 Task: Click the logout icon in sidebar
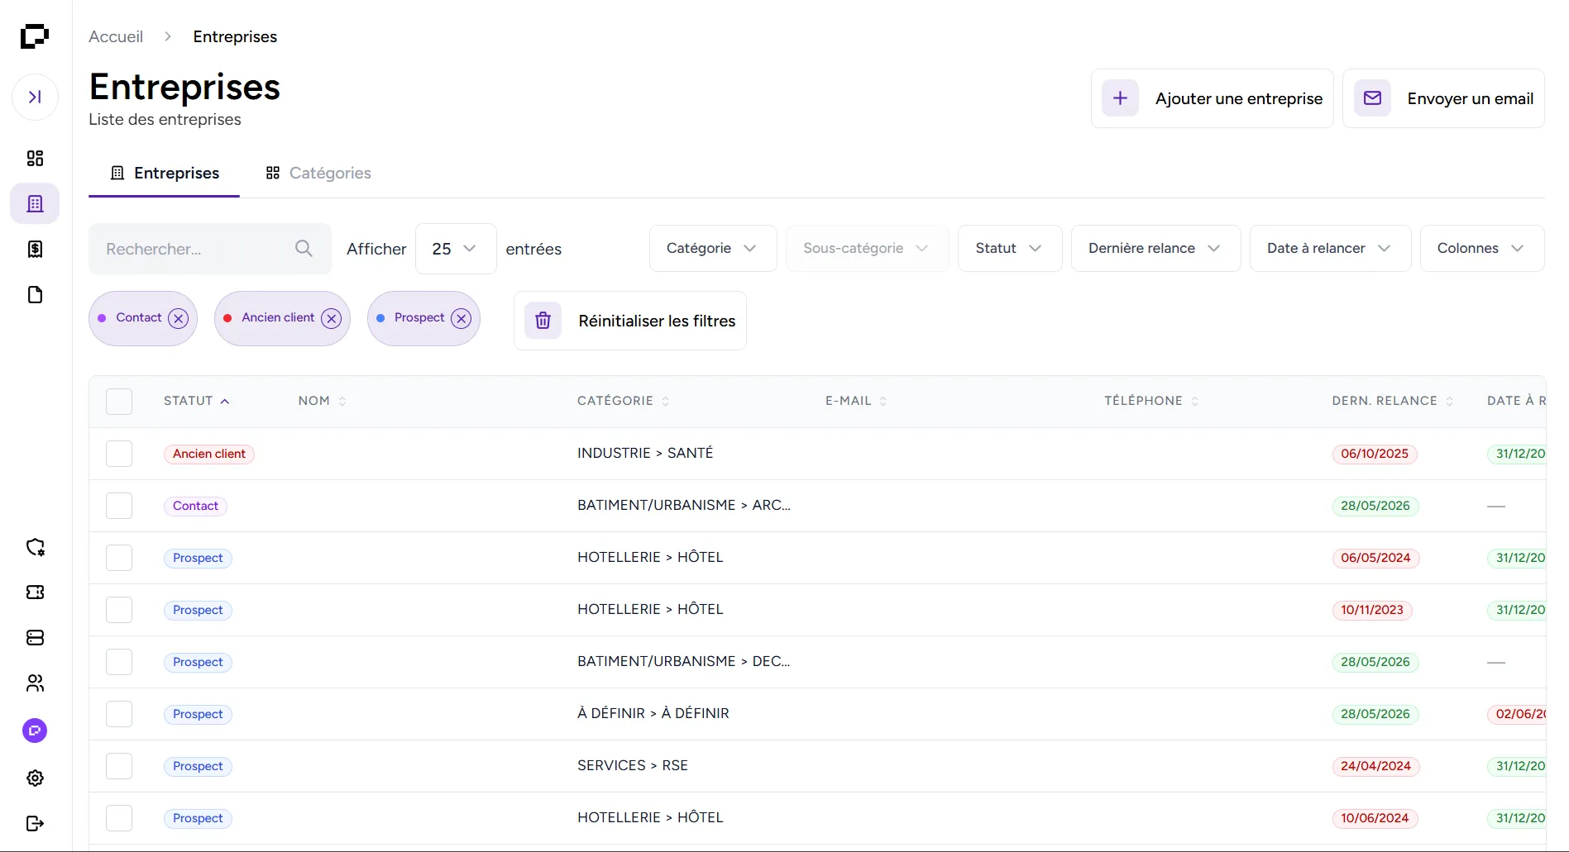click(x=35, y=823)
